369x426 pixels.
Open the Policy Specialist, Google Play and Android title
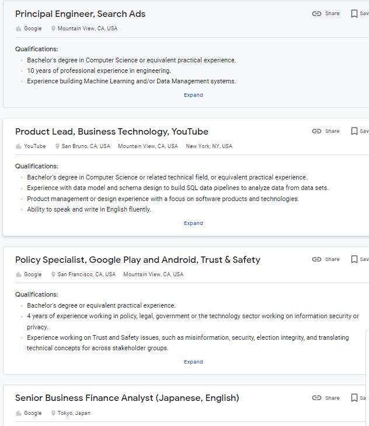click(x=138, y=260)
